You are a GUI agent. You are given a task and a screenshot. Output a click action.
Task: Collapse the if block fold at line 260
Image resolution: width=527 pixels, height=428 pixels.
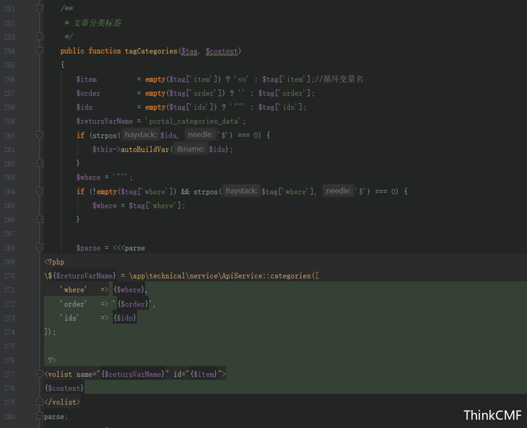pyautogui.click(x=40, y=135)
